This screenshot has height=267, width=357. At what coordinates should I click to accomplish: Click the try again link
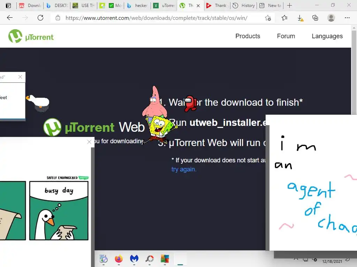click(184, 169)
